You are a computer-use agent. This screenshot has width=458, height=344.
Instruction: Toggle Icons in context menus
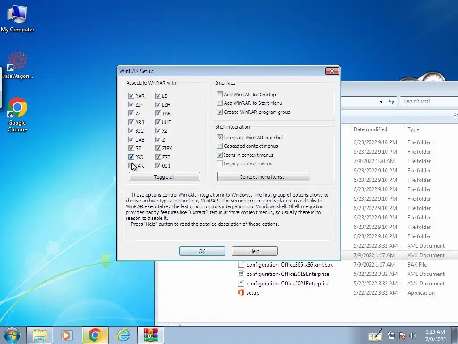(220, 155)
